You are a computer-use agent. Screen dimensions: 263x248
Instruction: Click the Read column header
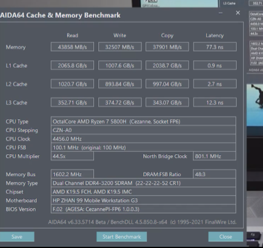coord(73,36)
